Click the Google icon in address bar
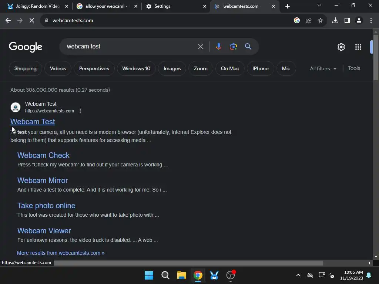Screen dimensions: 379x284 coord(297,21)
